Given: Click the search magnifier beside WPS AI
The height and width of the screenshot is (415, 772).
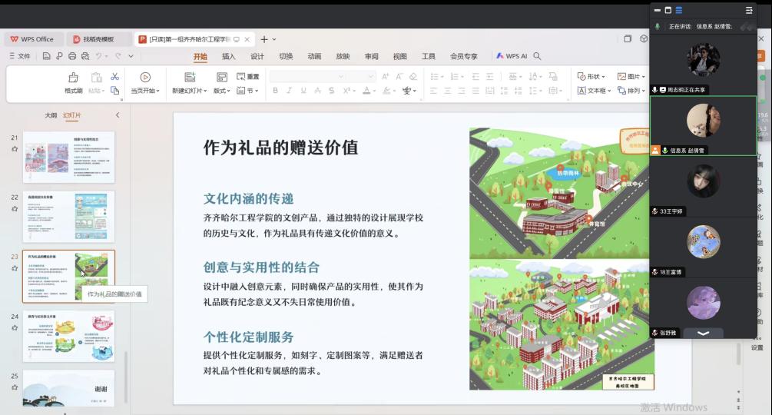Looking at the screenshot, I should (x=537, y=56).
